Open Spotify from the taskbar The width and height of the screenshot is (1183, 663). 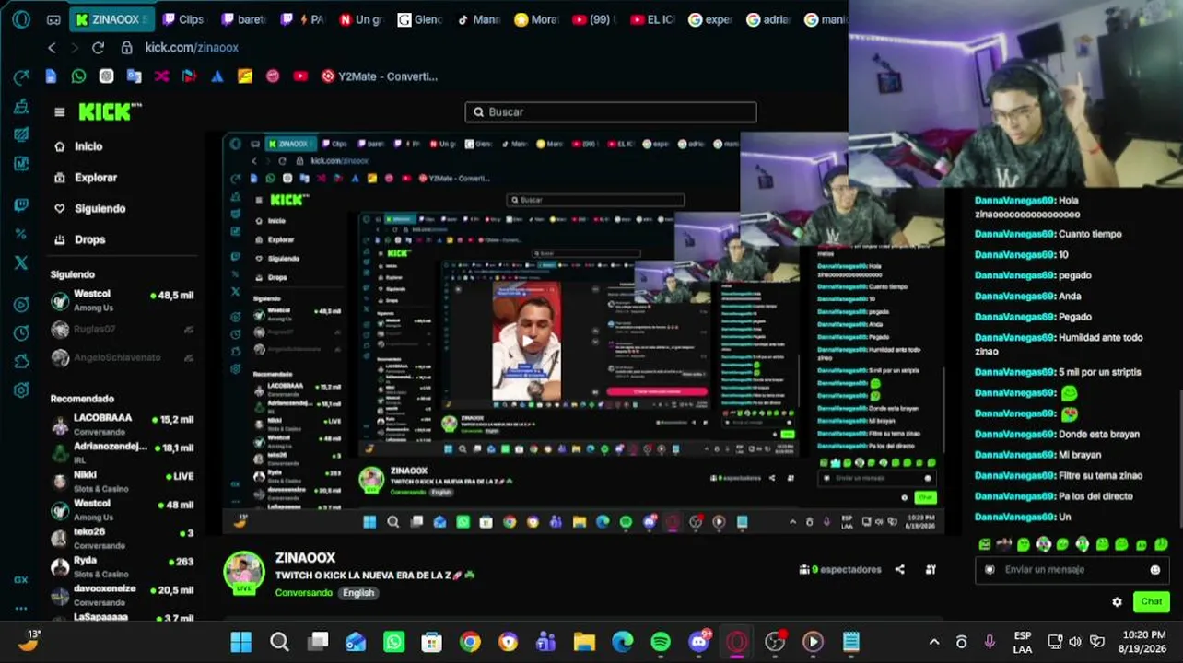pyautogui.click(x=661, y=642)
